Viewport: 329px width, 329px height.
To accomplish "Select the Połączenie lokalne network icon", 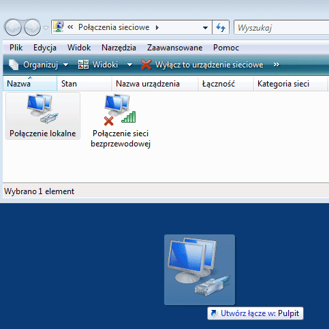I will coord(43,116).
